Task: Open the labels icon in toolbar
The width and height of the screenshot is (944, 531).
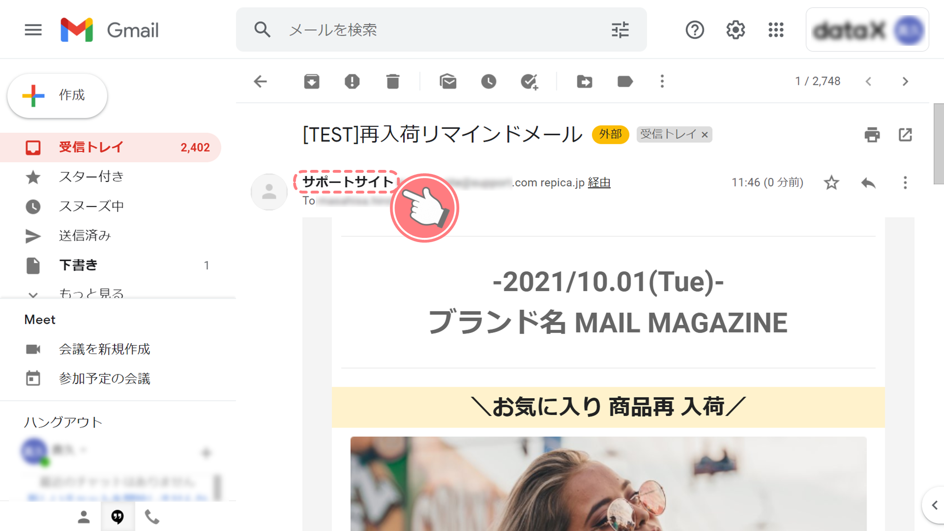Action: click(625, 81)
